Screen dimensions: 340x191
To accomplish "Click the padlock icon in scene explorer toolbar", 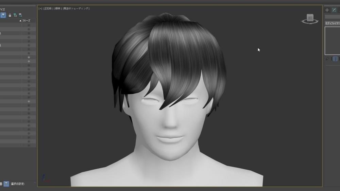I will [10, 15].
